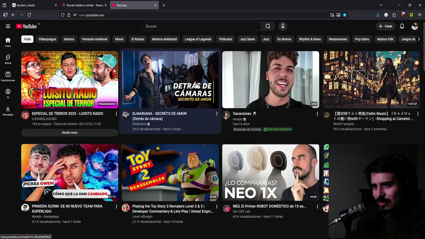Open Shorts in the sidebar

(x=8, y=59)
